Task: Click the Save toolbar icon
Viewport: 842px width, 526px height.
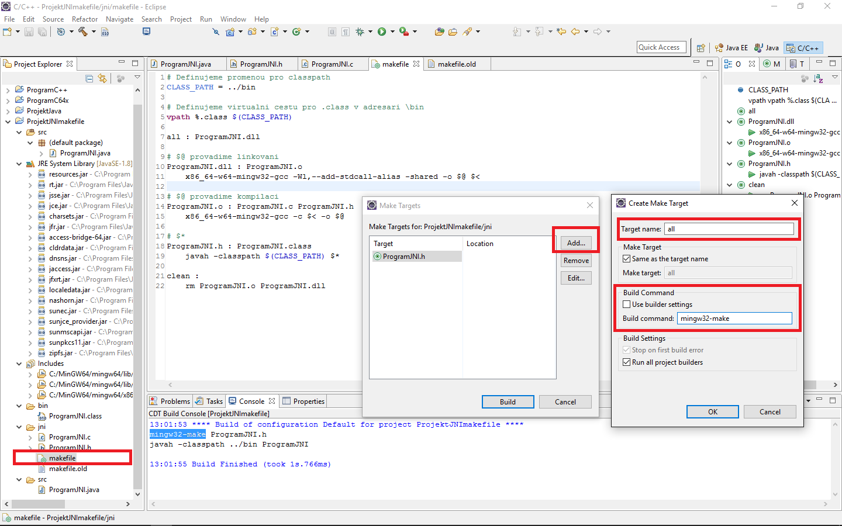Action: coord(29,32)
